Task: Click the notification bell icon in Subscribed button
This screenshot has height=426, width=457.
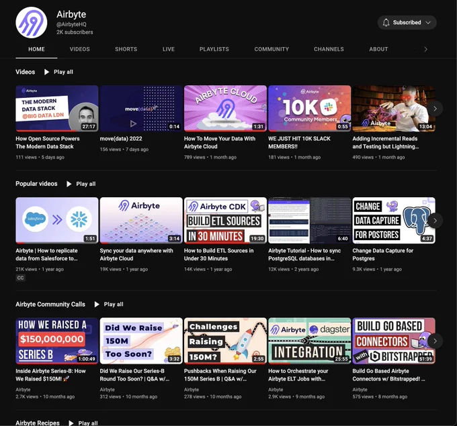Action: pyautogui.click(x=386, y=22)
